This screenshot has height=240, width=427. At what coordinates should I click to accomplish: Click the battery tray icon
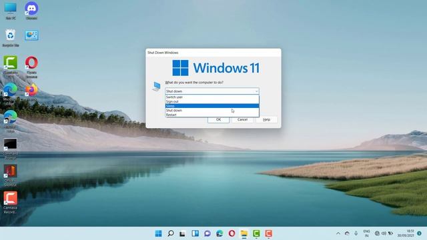click(390, 233)
